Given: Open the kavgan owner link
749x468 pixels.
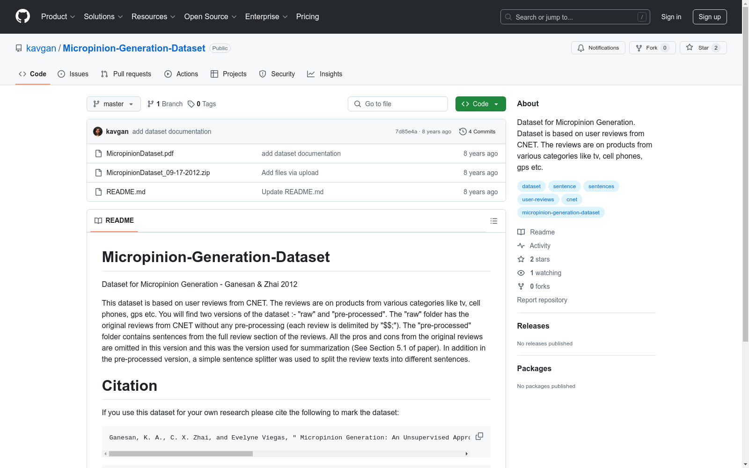Looking at the screenshot, I should [x=41, y=48].
